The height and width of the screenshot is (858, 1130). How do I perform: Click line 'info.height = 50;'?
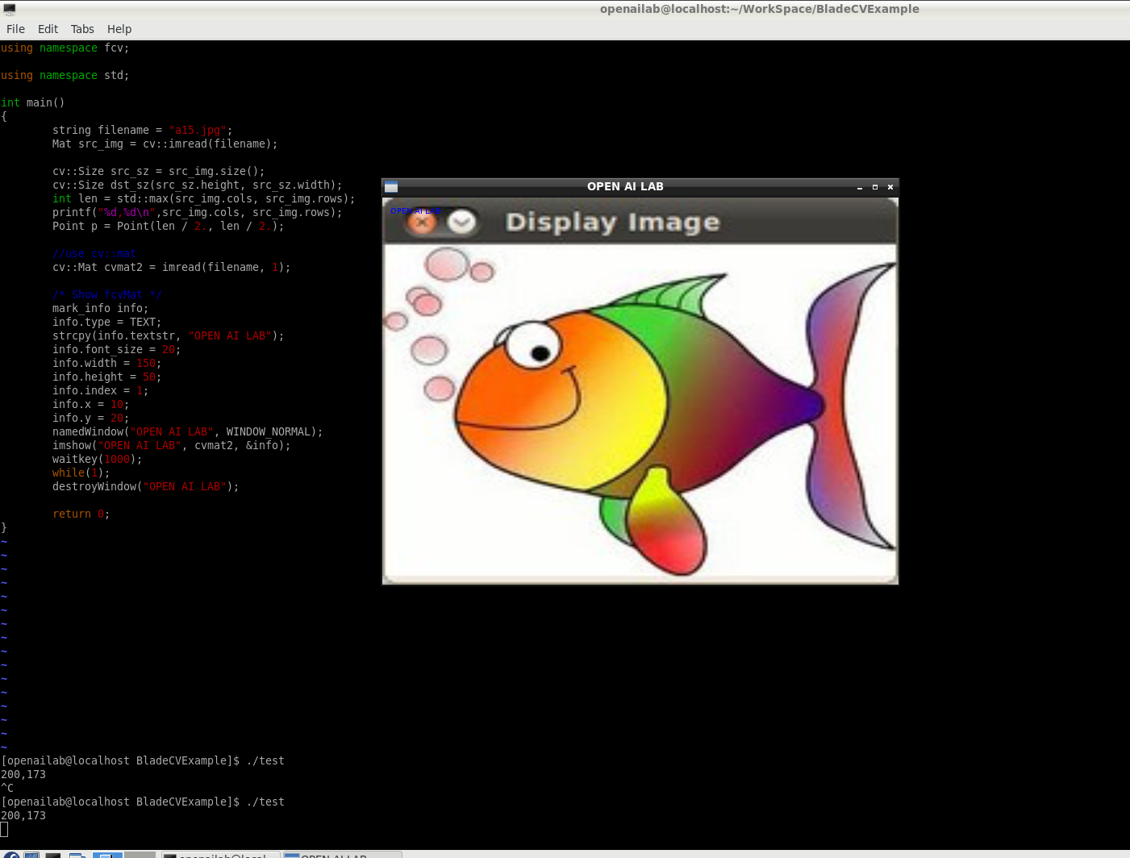coord(106,377)
